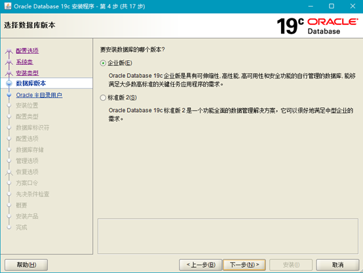Click the step bullet beside Oracle 主目录用户

(9, 95)
